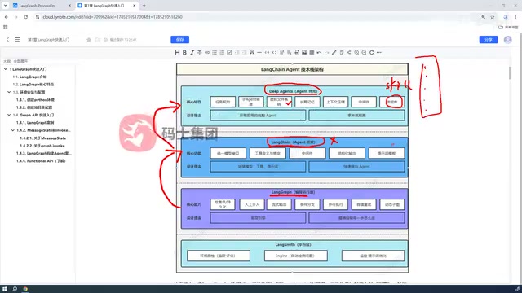Image resolution: width=522 pixels, height=293 pixels.
Task: Collapse '1 LangGraph快速入门' outline node
Action: pos(6,69)
